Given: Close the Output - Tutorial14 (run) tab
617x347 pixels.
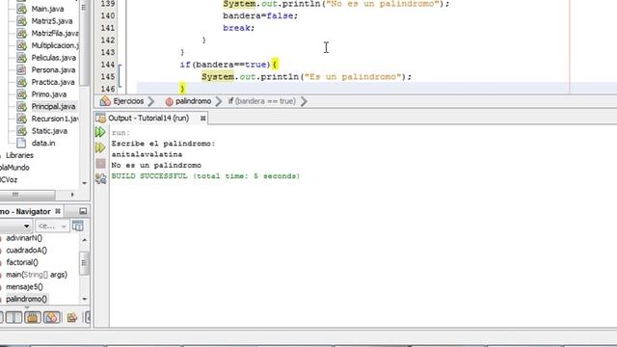Looking at the screenshot, I should coord(202,118).
